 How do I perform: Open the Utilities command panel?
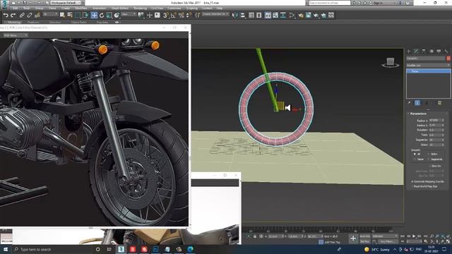click(446, 52)
